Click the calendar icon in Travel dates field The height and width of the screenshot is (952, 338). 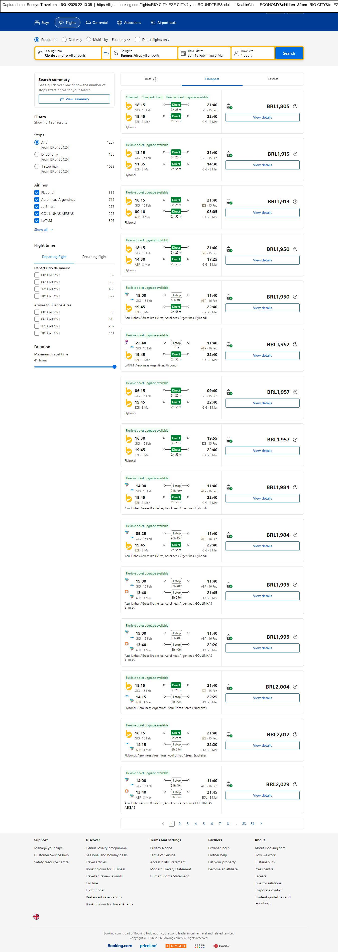183,53
